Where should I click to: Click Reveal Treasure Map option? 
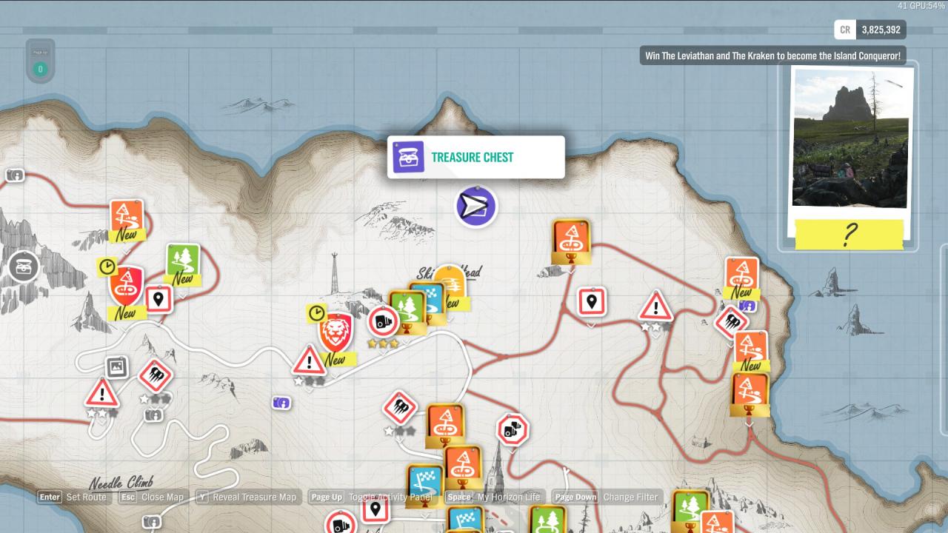click(x=247, y=497)
